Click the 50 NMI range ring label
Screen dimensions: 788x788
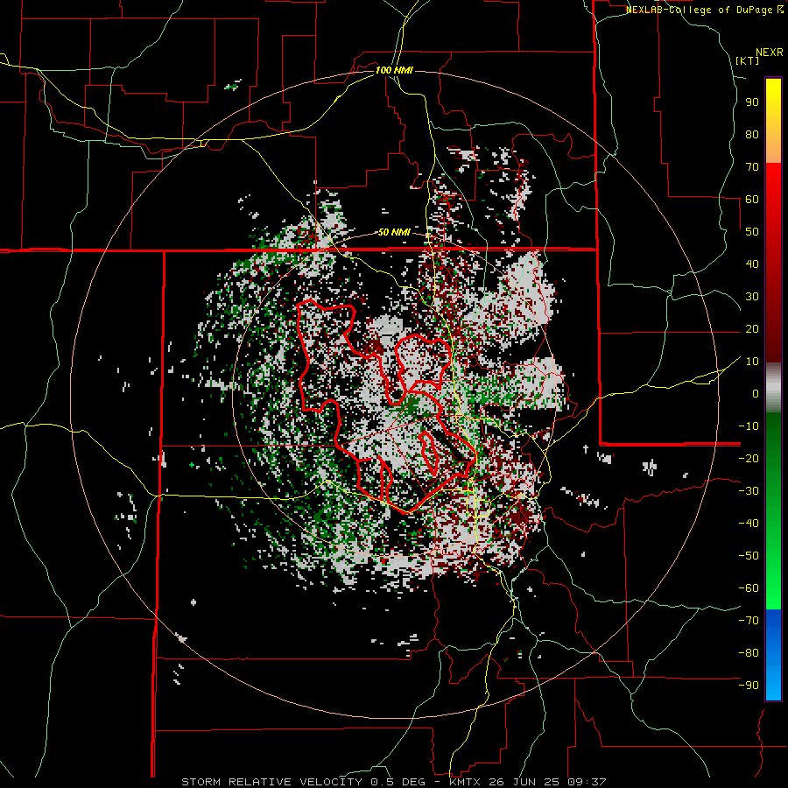pos(393,232)
